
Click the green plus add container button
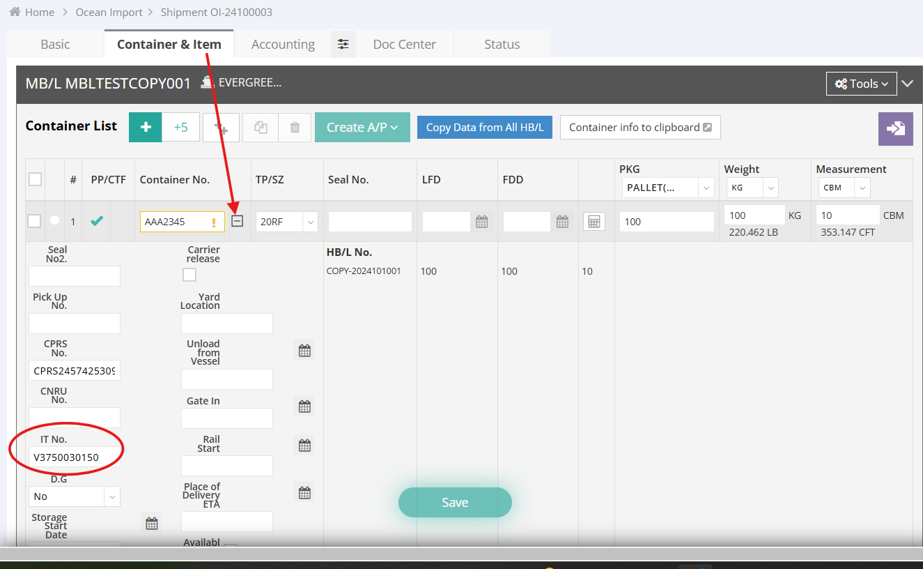point(146,128)
